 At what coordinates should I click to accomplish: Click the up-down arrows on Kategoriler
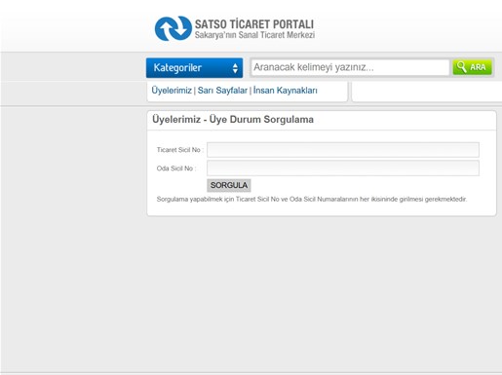pos(235,68)
